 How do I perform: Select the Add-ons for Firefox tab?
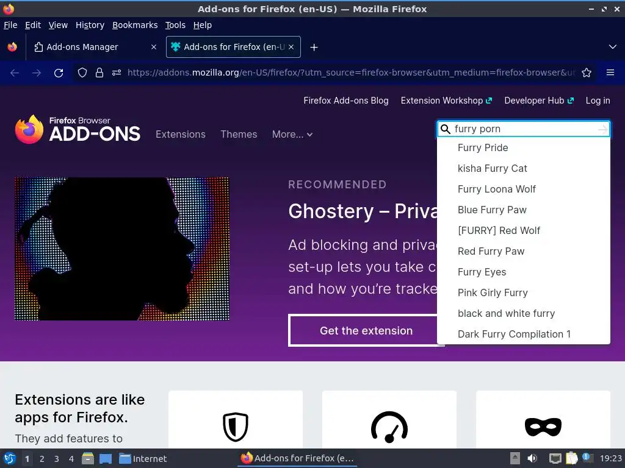coord(233,47)
